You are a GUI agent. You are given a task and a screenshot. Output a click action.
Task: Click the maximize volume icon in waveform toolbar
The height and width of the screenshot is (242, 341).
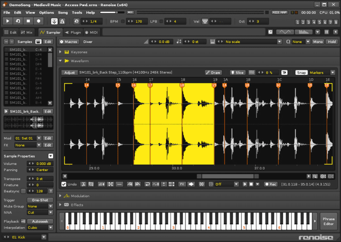click(110, 184)
